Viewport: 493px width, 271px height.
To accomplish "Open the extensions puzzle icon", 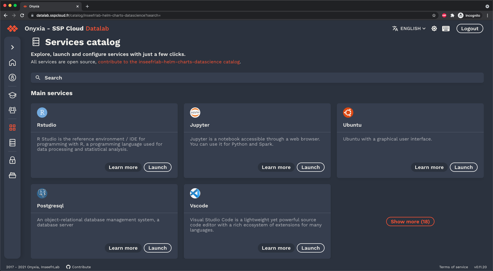I will (452, 15).
